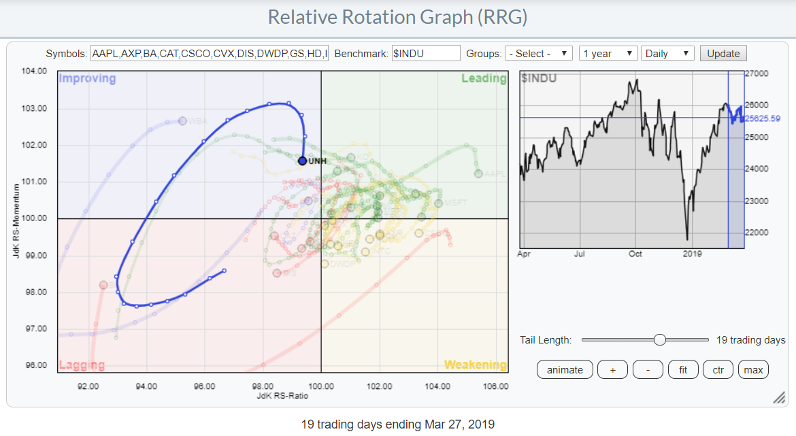Focus the Symbols input field
Image resolution: width=796 pixels, height=436 pixels.
(210, 54)
